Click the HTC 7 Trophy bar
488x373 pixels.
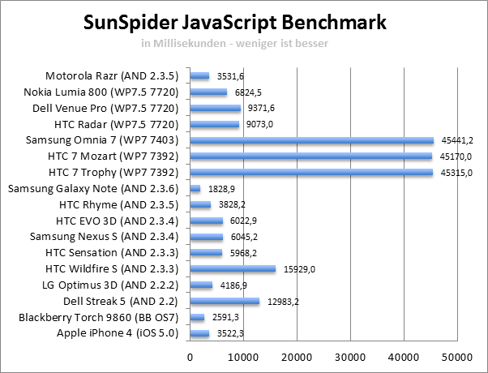(311, 172)
